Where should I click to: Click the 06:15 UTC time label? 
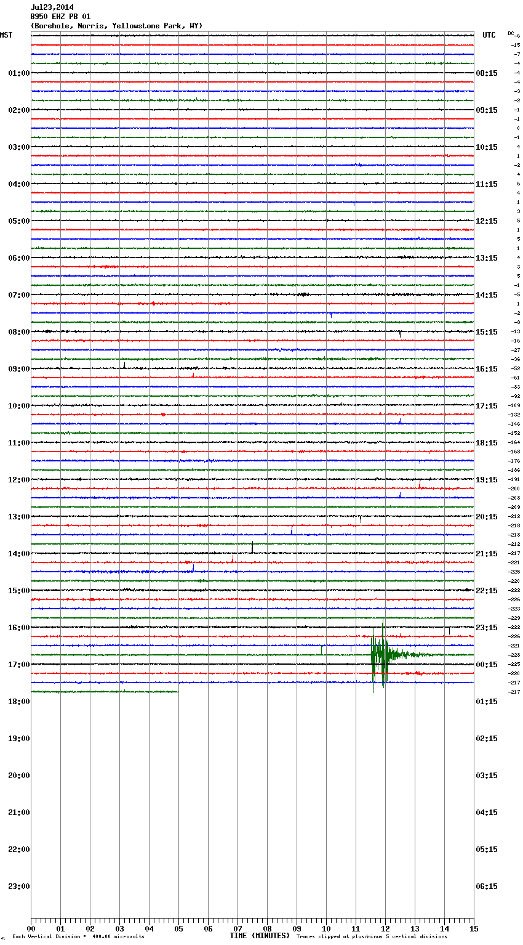487,886
